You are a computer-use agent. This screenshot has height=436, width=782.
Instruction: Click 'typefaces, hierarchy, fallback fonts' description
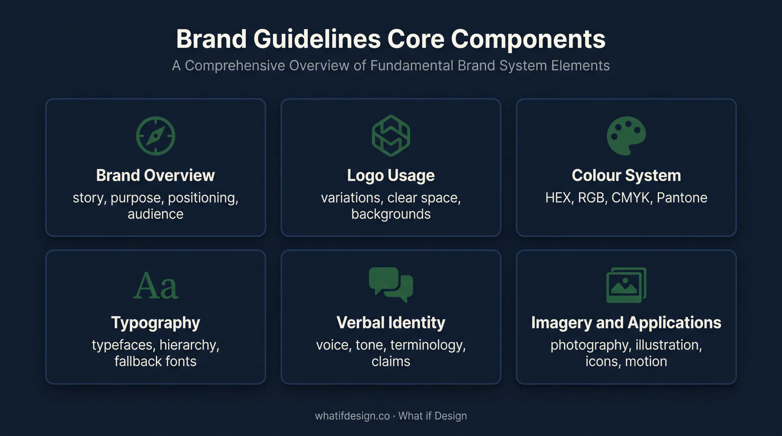click(x=156, y=353)
